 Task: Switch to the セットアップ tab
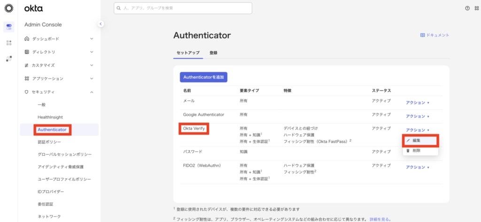point(188,53)
